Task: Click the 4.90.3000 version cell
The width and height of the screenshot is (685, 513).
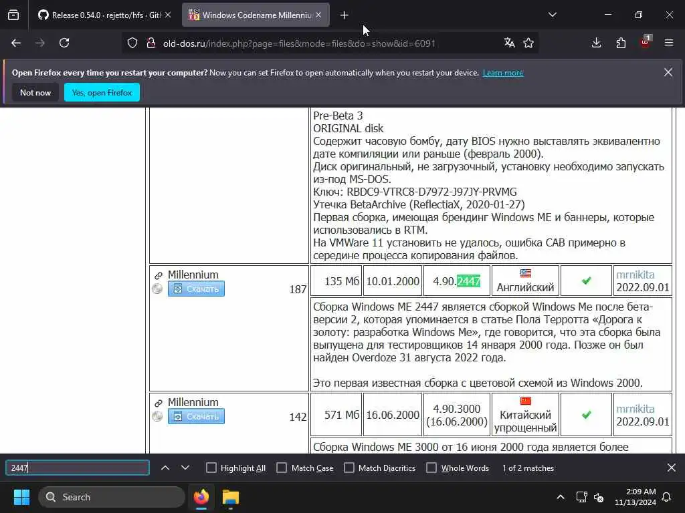Action: (456, 415)
